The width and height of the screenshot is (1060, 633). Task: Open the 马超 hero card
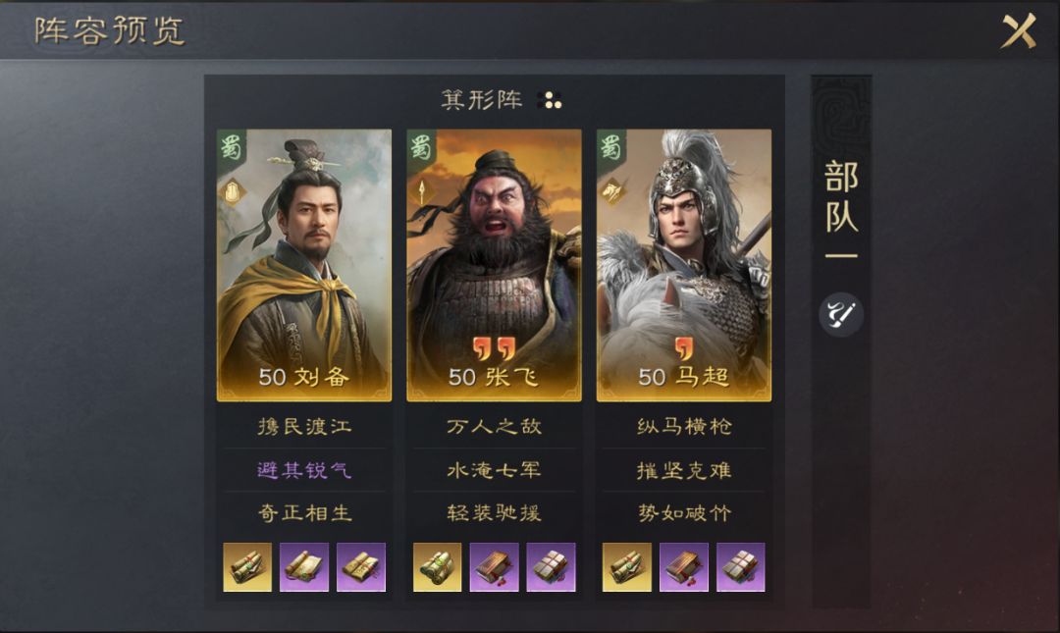683,265
